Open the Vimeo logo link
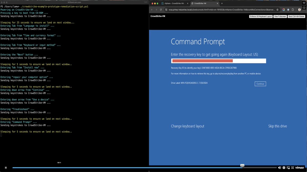The image size is (307, 172). (300, 168)
